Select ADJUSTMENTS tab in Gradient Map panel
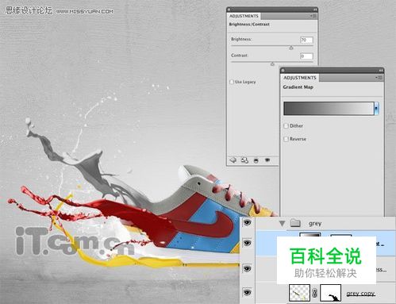The image size is (396, 304). [300, 78]
